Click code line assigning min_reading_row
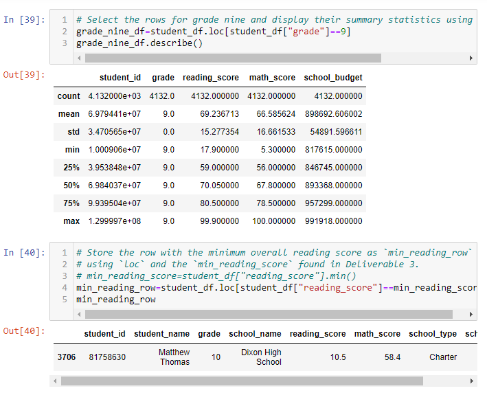487x393 pixels. (x=276, y=288)
